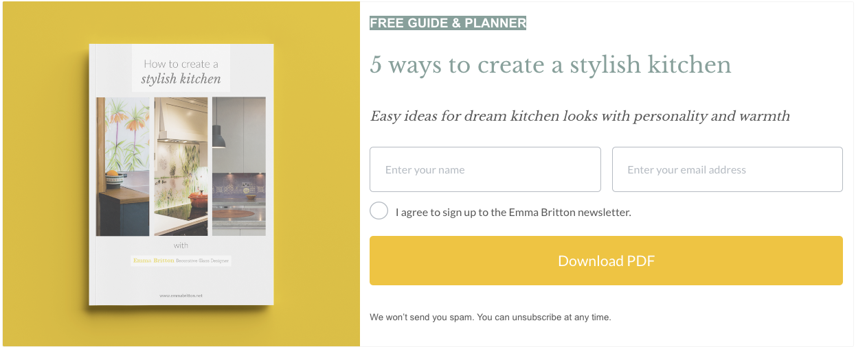Click the www.emmabritton.net address on cover
Viewport: 856px width, 347px height.
(x=181, y=296)
